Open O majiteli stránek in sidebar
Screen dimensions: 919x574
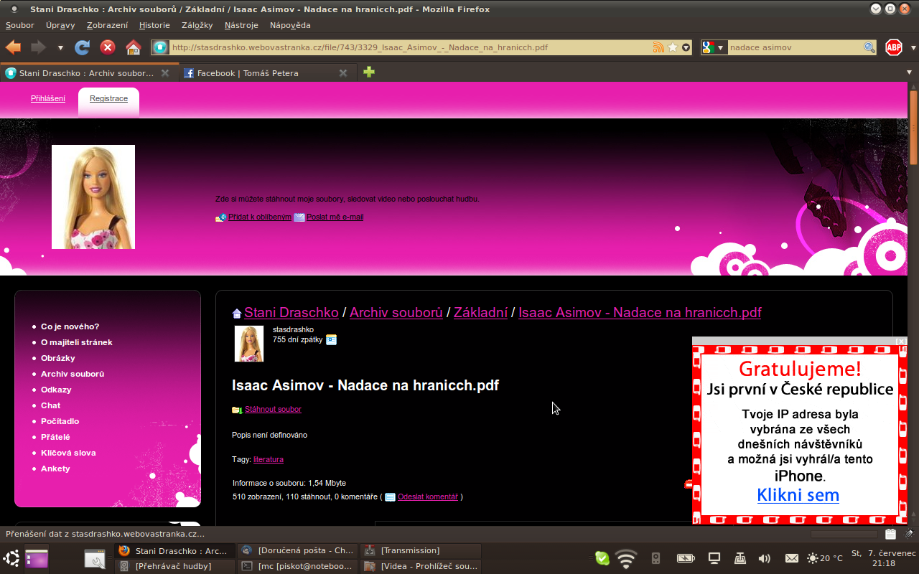77,342
